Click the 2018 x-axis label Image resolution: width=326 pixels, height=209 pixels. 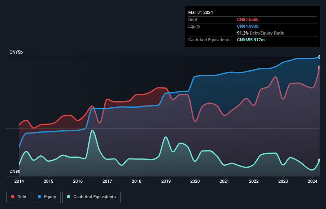[x=137, y=181]
